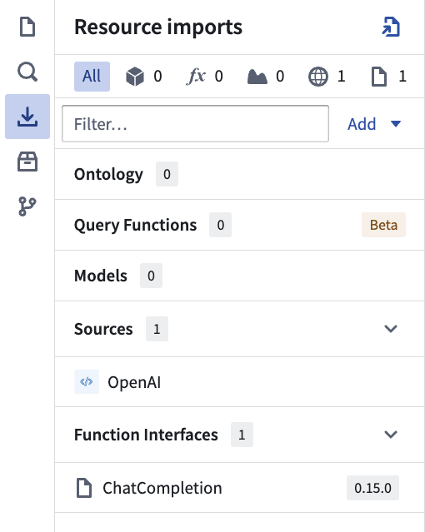Click the Ontology section header
Screen dimensions: 425x532
tap(239, 174)
